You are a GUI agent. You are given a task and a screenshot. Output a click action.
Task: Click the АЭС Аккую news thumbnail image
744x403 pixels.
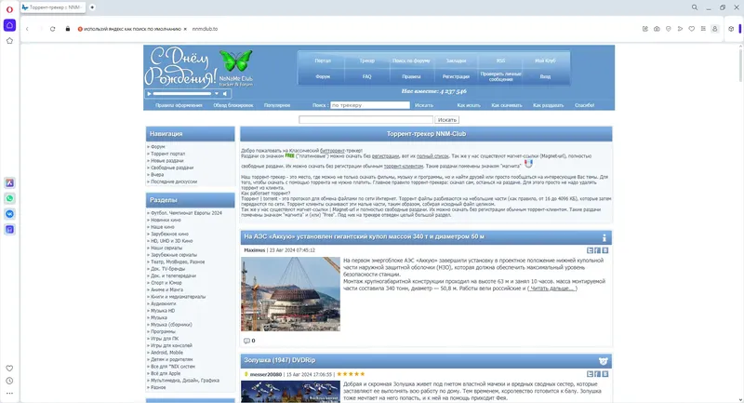point(290,294)
